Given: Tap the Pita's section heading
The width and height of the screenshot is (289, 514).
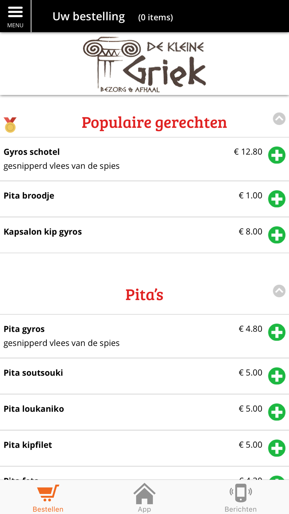Looking at the screenshot, I should pos(144,295).
